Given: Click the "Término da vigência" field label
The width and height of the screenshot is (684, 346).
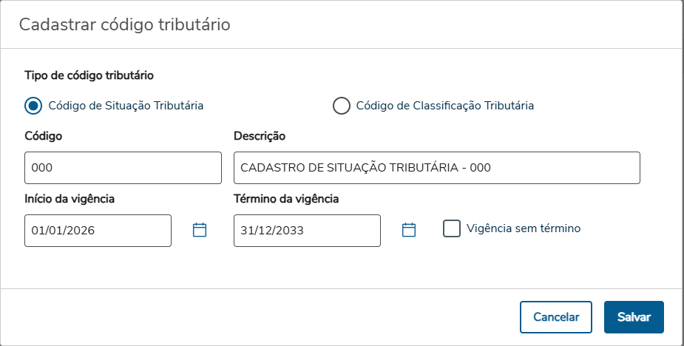Looking at the screenshot, I should click(286, 198).
